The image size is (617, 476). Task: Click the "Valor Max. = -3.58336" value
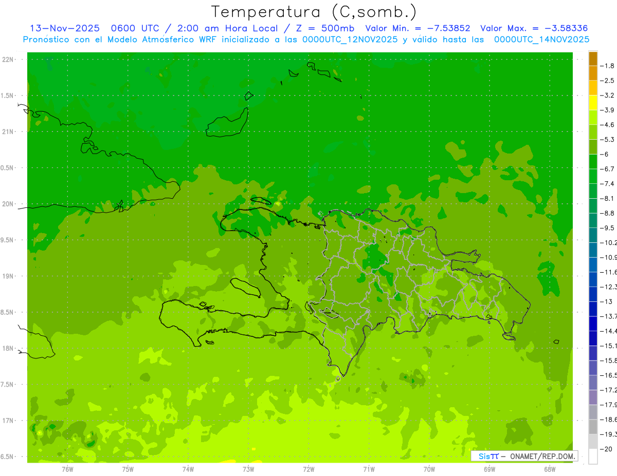pyautogui.click(x=534, y=28)
